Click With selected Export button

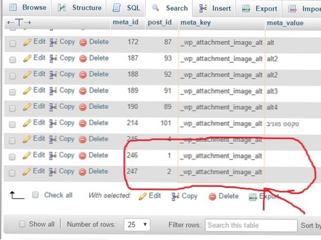[264, 196]
